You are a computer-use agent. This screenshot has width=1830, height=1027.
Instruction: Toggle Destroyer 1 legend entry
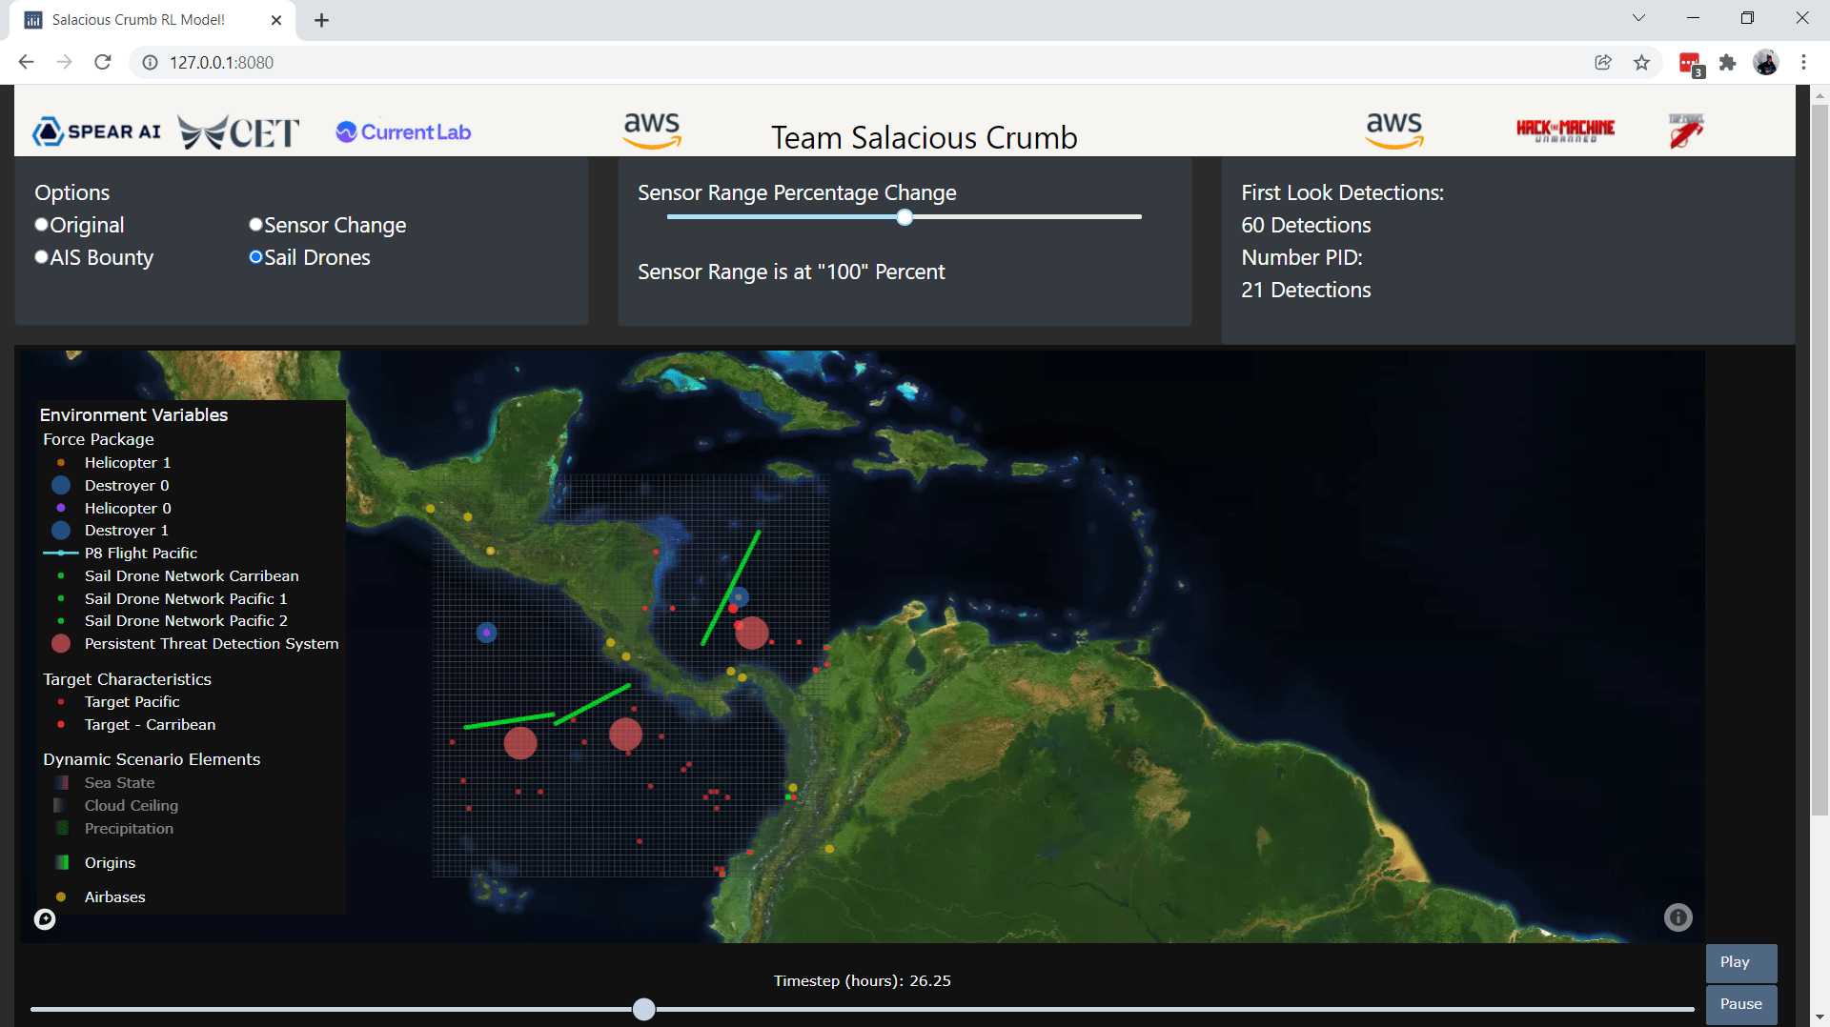(x=126, y=531)
